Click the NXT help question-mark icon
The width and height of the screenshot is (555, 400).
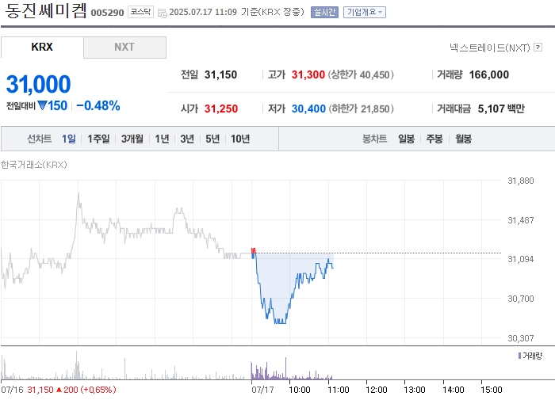[538, 47]
